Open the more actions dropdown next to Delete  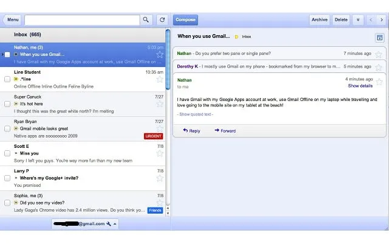[358, 19]
